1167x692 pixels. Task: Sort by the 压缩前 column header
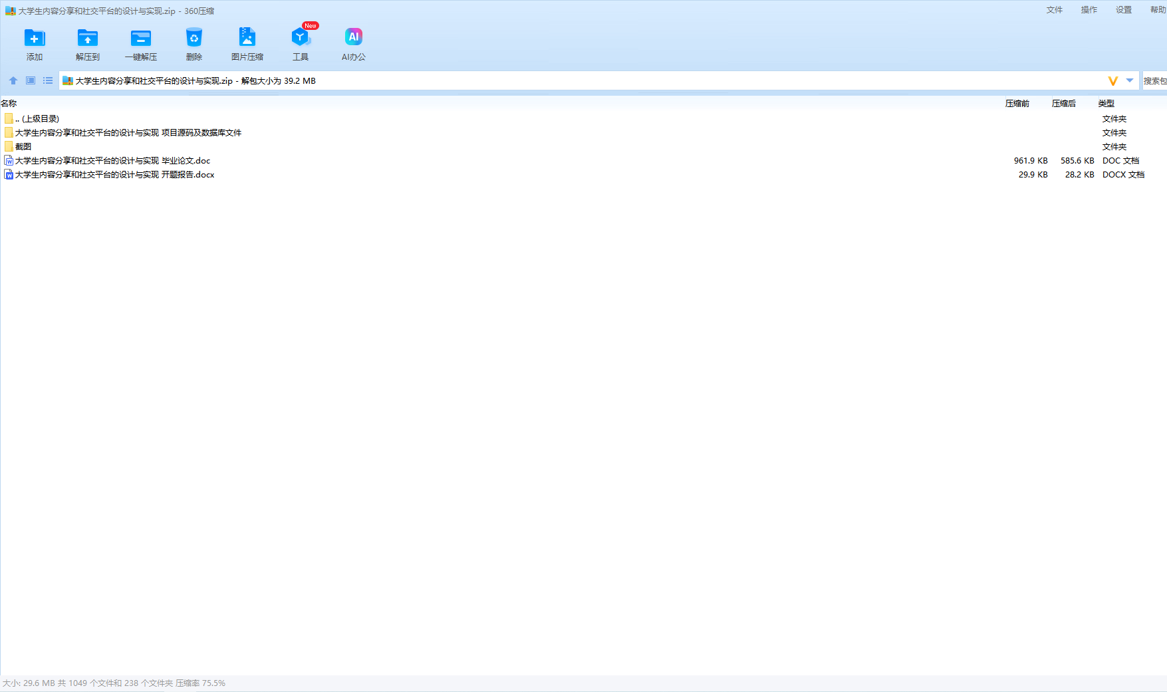(x=1017, y=104)
